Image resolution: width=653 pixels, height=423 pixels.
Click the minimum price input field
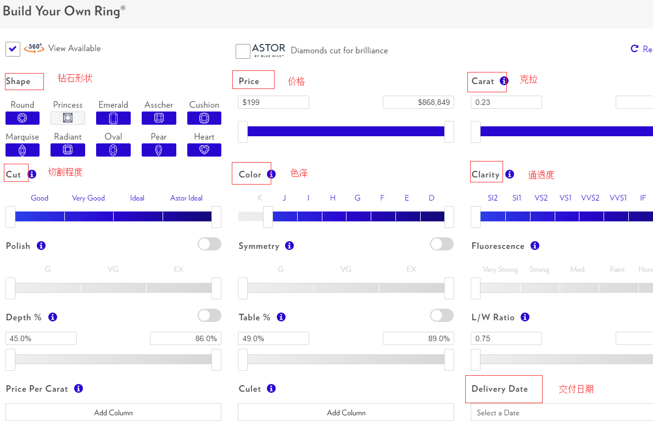[274, 102]
